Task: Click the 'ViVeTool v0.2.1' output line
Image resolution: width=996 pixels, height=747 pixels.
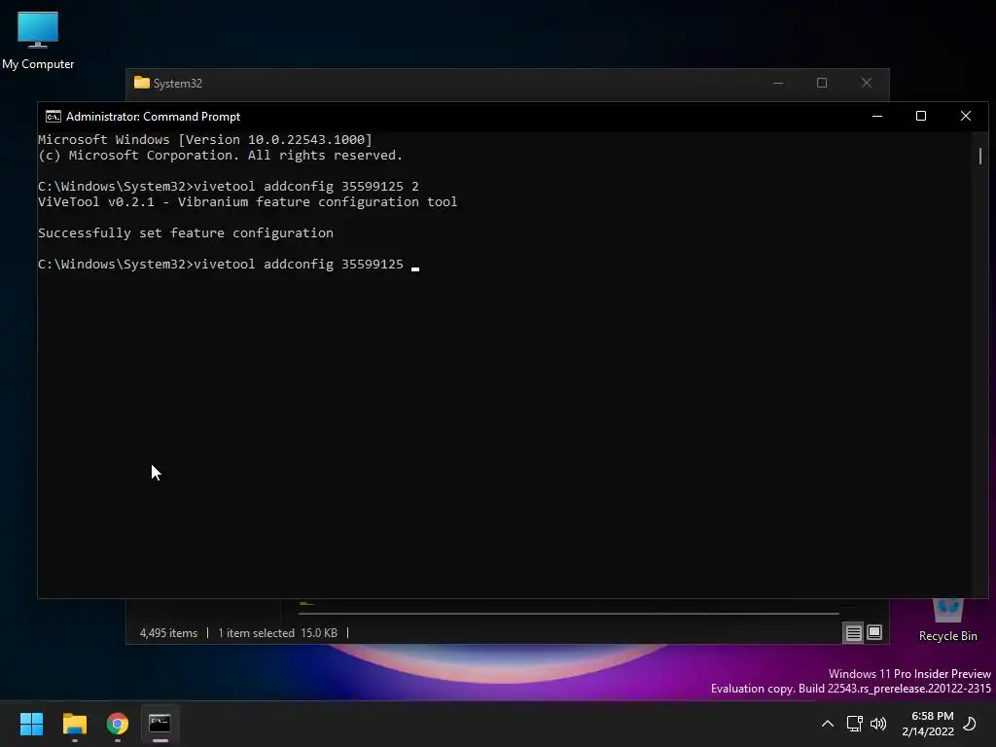Action: 248,202
